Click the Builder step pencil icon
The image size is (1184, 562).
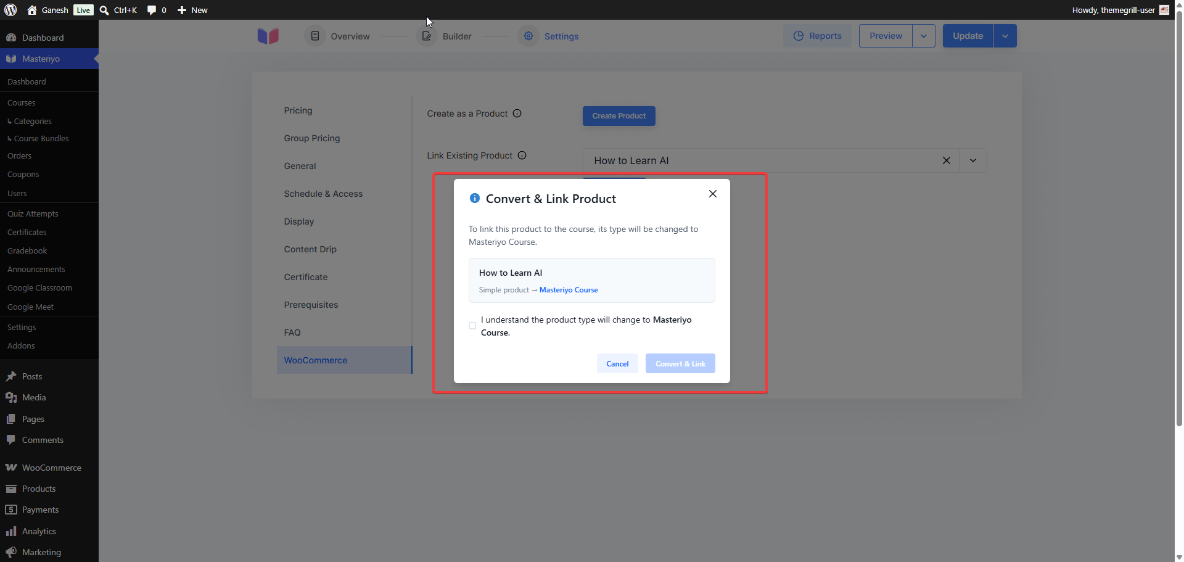(x=427, y=36)
